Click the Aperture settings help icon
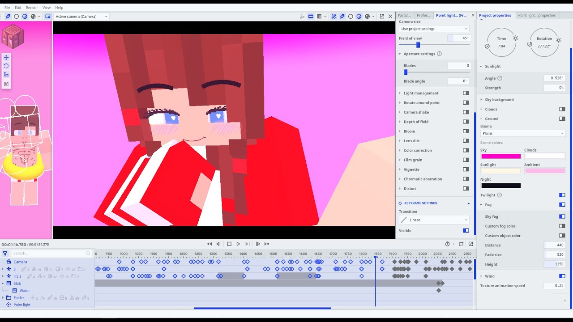 point(439,54)
